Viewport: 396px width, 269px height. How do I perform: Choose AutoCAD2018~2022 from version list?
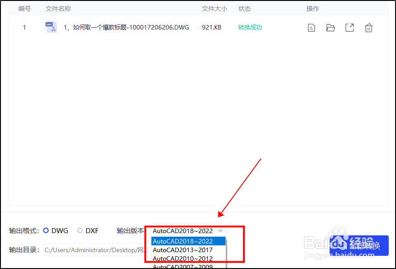[188, 241]
